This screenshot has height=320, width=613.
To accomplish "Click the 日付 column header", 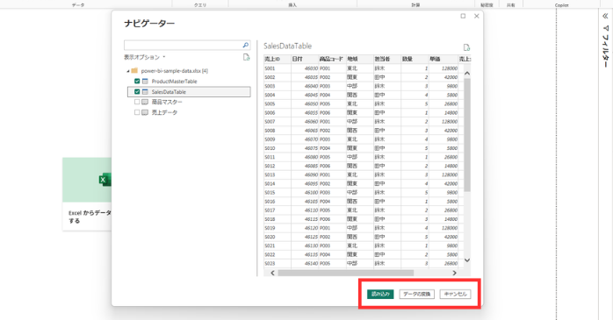I will (x=305, y=59).
